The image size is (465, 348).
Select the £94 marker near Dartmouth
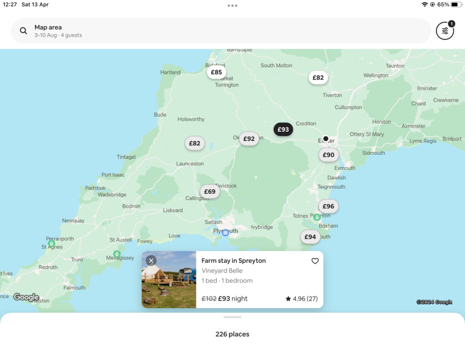pos(310,237)
